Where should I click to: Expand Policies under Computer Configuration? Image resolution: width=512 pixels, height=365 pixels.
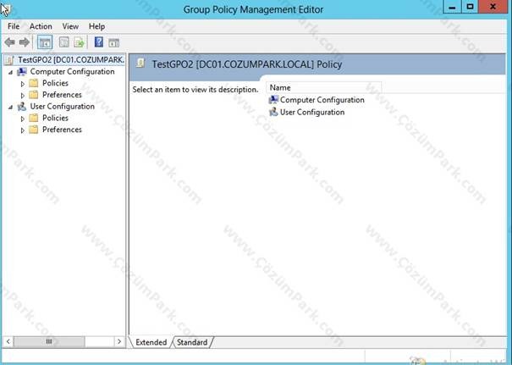point(23,84)
